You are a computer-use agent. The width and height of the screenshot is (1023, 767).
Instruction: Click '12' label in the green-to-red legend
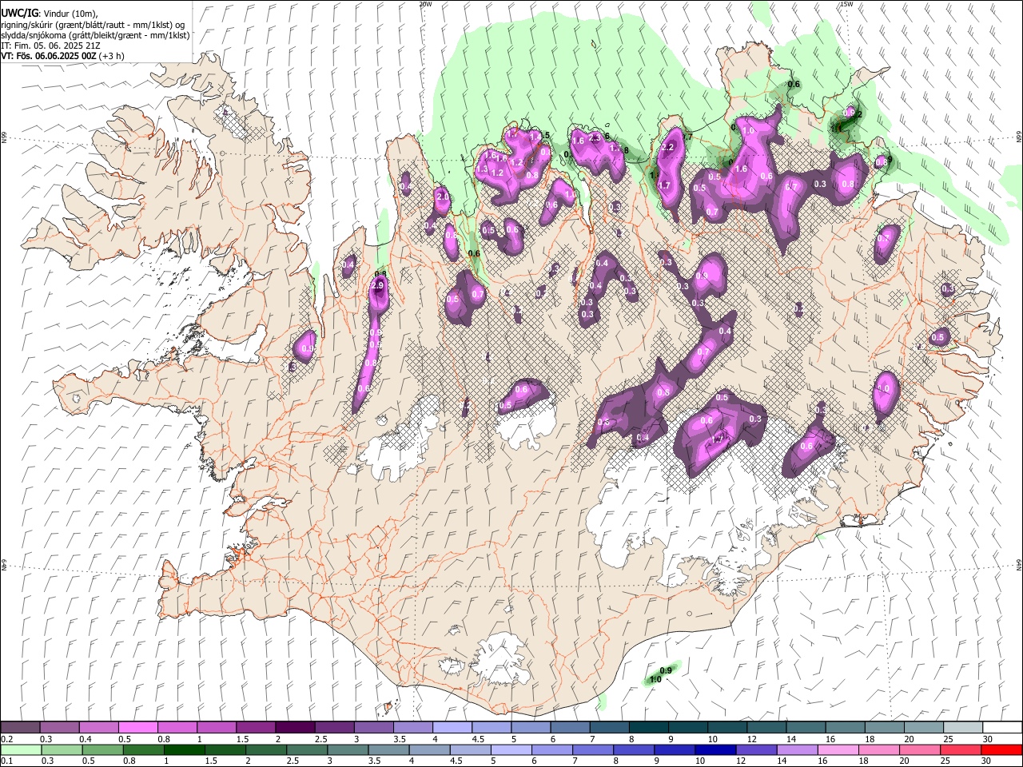[x=740, y=761]
